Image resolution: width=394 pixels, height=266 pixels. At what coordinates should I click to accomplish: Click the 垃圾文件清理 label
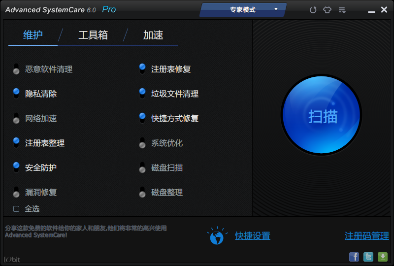point(175,94)
